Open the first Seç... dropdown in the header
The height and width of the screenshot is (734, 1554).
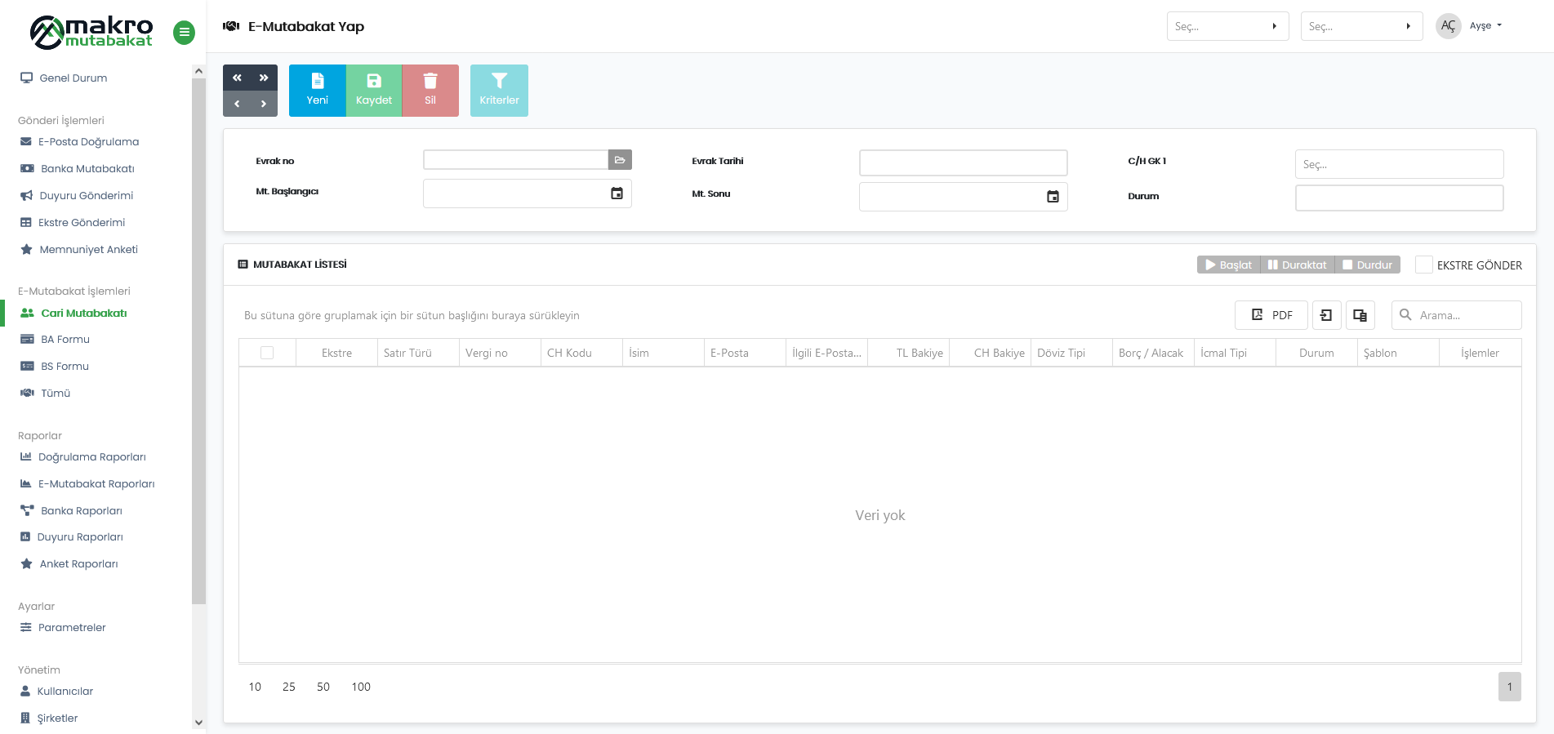(x=1227, y=26)
